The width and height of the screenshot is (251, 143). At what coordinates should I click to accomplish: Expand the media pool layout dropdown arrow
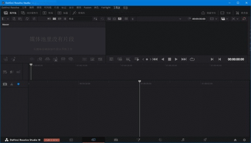click(8, 19)
